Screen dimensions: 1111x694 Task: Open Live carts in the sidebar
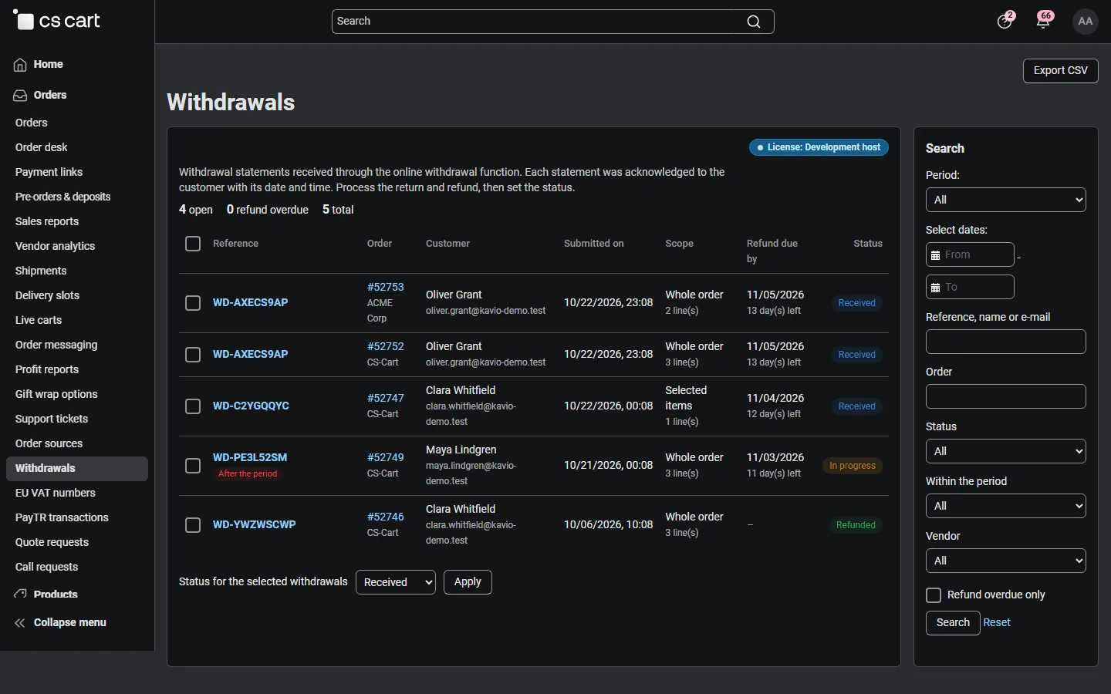point(39,320)
